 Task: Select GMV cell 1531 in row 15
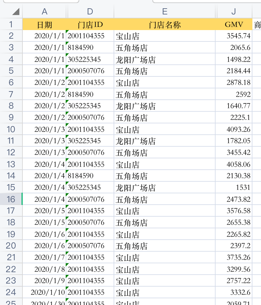(x=234, y=187)
